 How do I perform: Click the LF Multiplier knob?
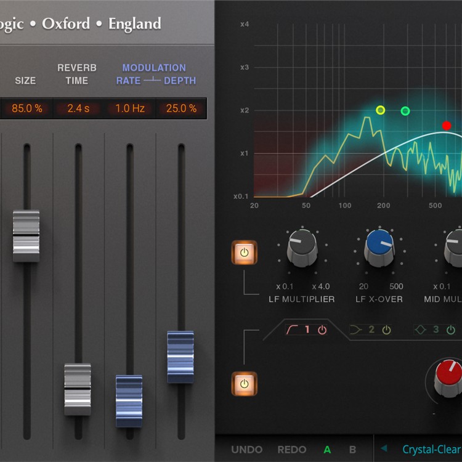pyautogui.click(x=302, y=249)
